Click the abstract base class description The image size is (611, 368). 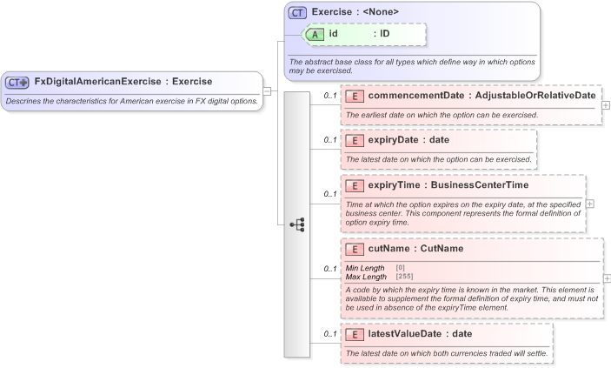click(412, 66)
